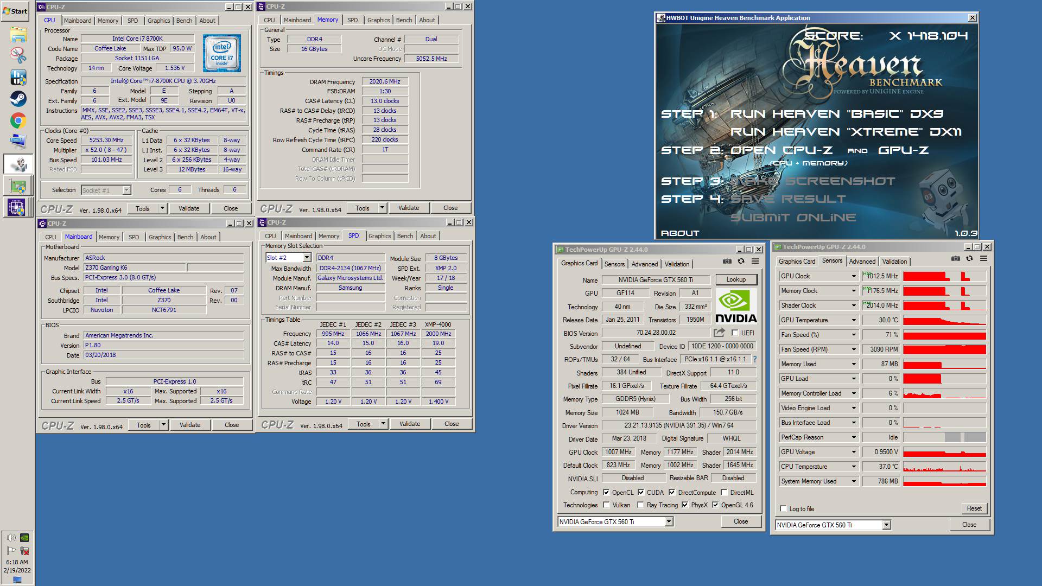Image resolution: width=1042 pixels, height=586 pixels.
Task: Open the Fan Speed (RPM) sensor dropdown
Action: 853,349
